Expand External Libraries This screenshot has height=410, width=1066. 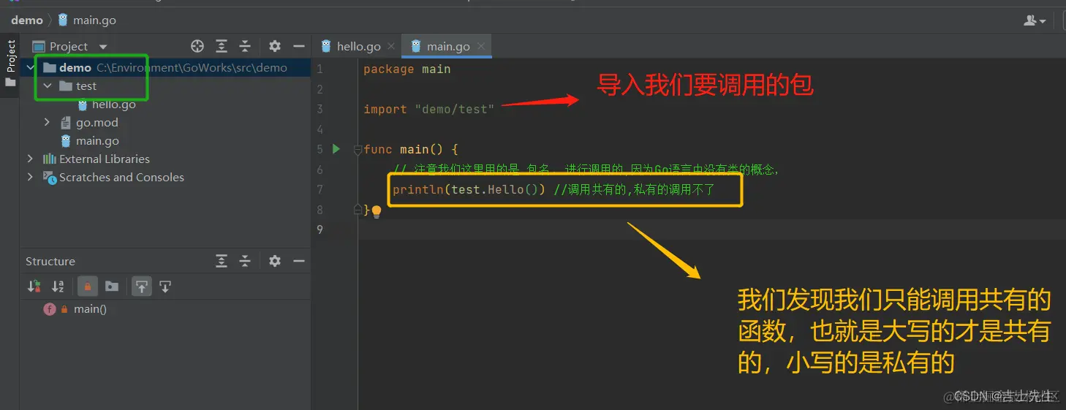tap(30, 159)
